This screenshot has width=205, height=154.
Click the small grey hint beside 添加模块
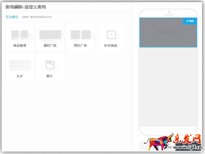(x=37, y=17)
